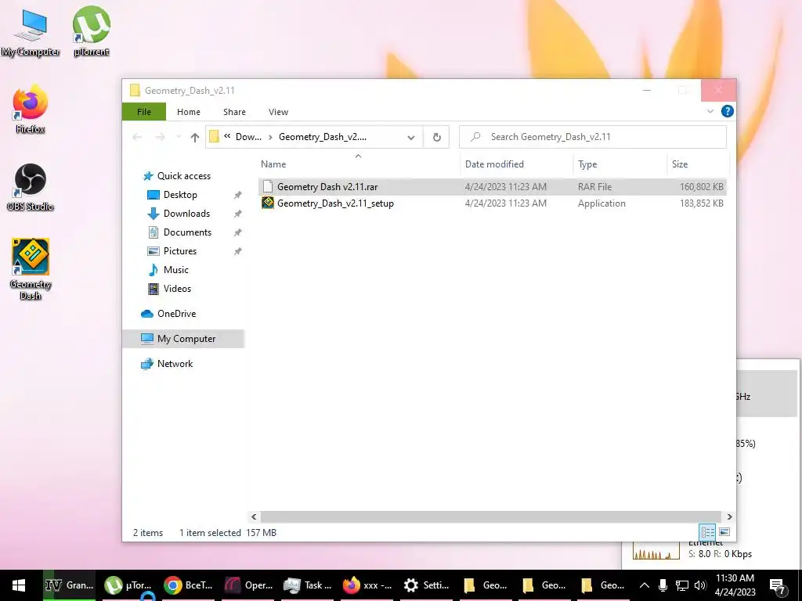Refresh the current folder view
802x601 pixels.
coord(436,137)
